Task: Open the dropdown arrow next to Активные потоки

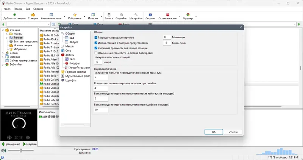Action: [x=65, y=16]
